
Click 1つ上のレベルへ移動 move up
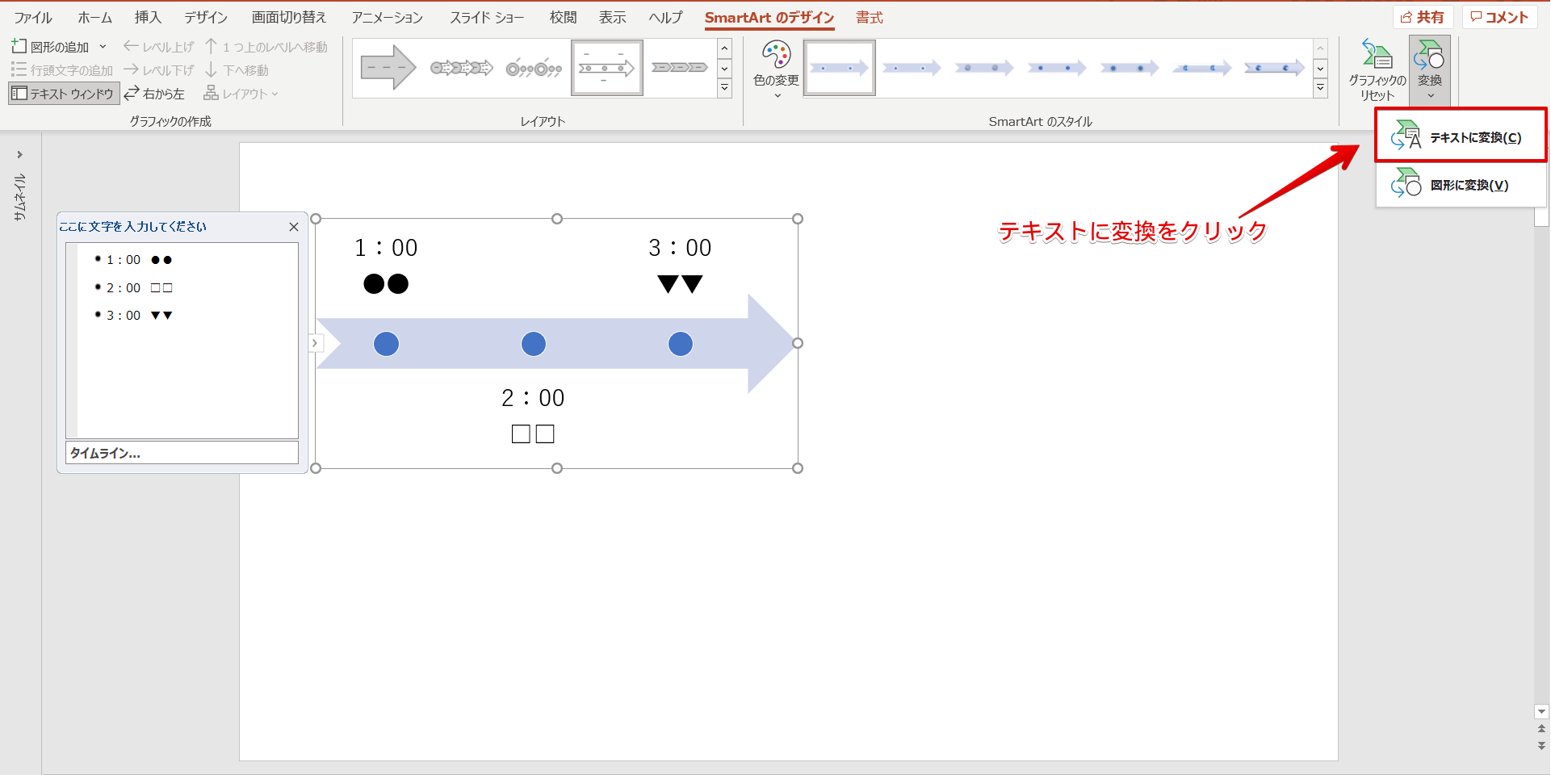click(266, 47)
